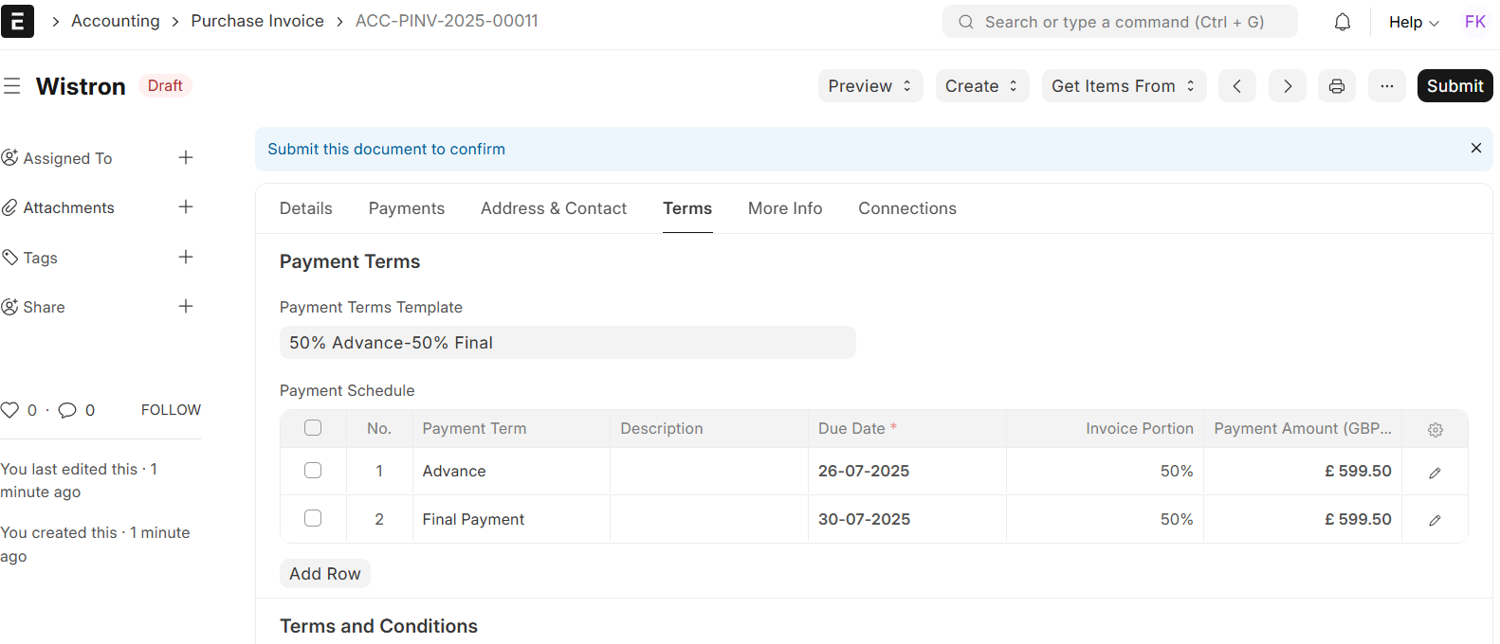Click the Submit button
Screen dimensions: 1500x644
1454,86
